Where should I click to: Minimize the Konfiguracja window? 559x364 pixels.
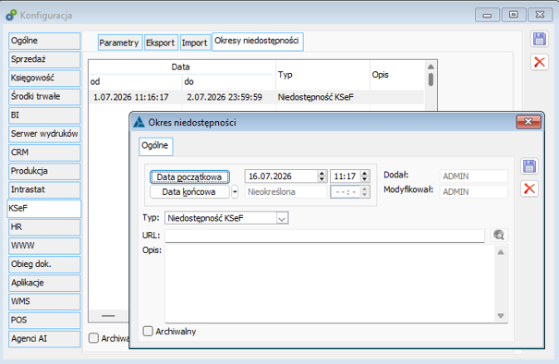[487, 15]
